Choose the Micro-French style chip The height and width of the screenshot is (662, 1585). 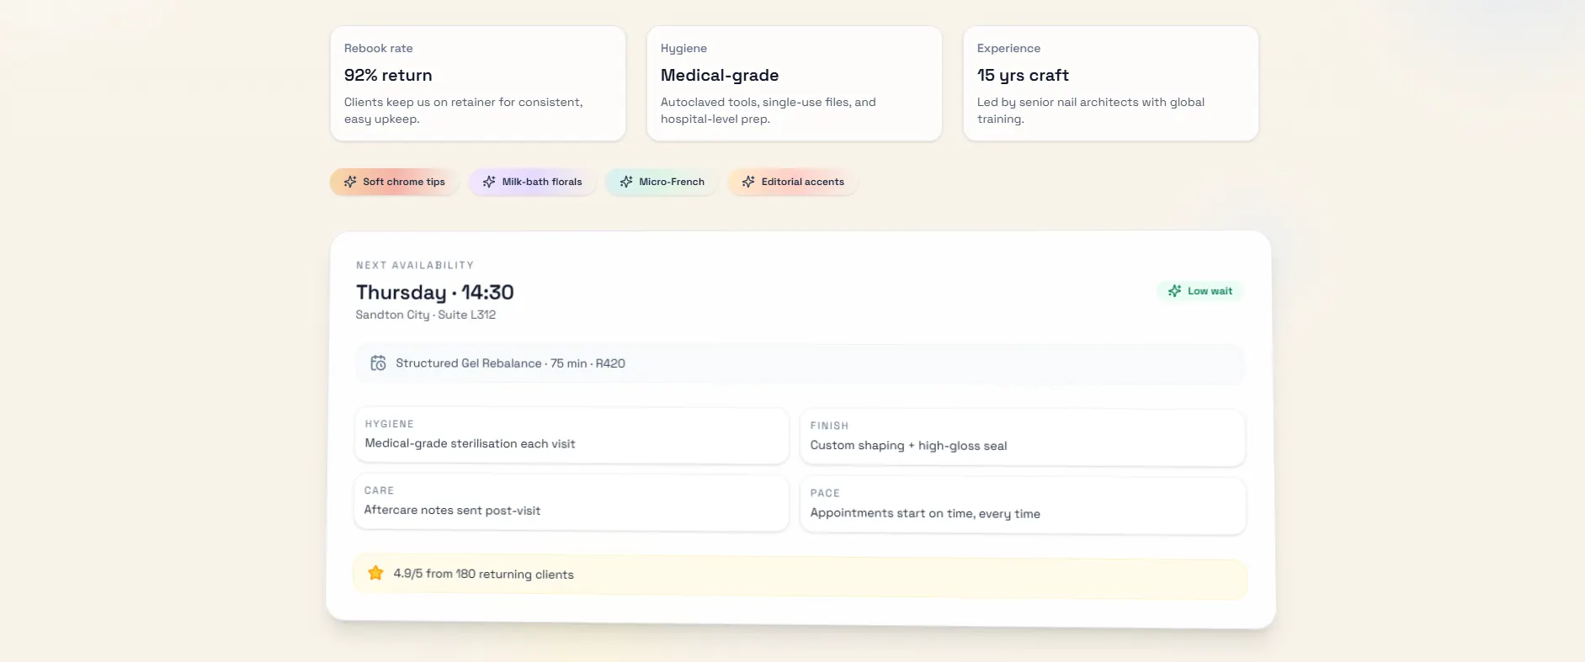pos(662,182)
